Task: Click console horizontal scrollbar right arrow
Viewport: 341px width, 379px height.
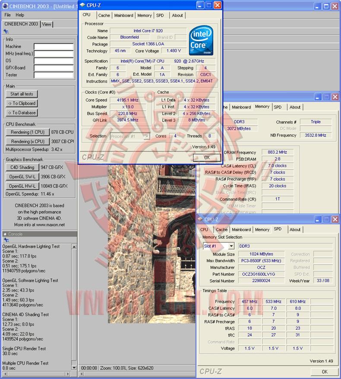Action: pos(68,374)
